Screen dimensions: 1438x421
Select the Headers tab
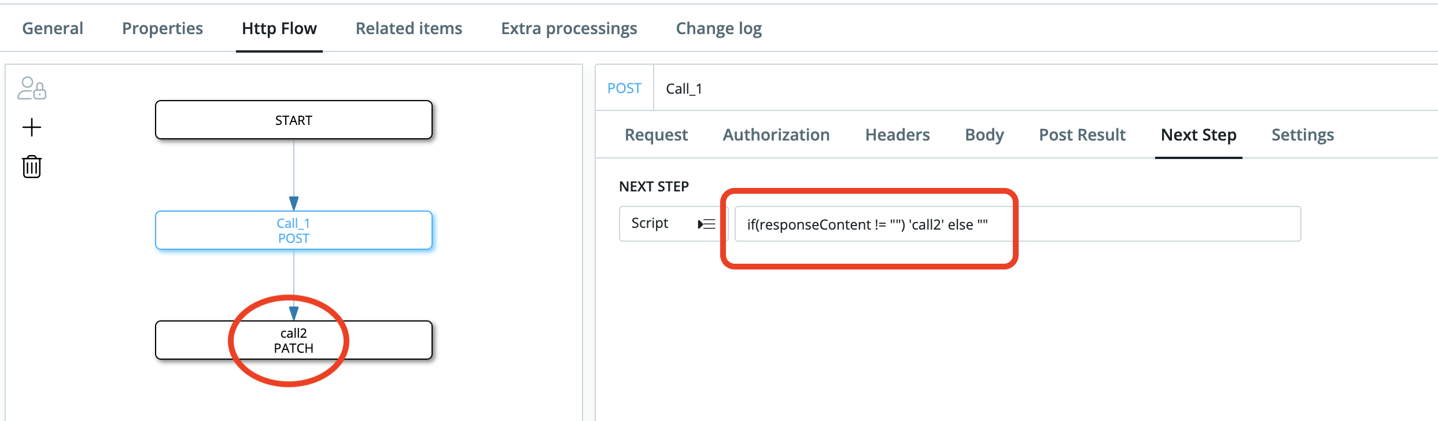coord(897,135)
